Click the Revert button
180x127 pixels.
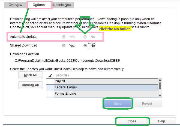tap(147, 104)
